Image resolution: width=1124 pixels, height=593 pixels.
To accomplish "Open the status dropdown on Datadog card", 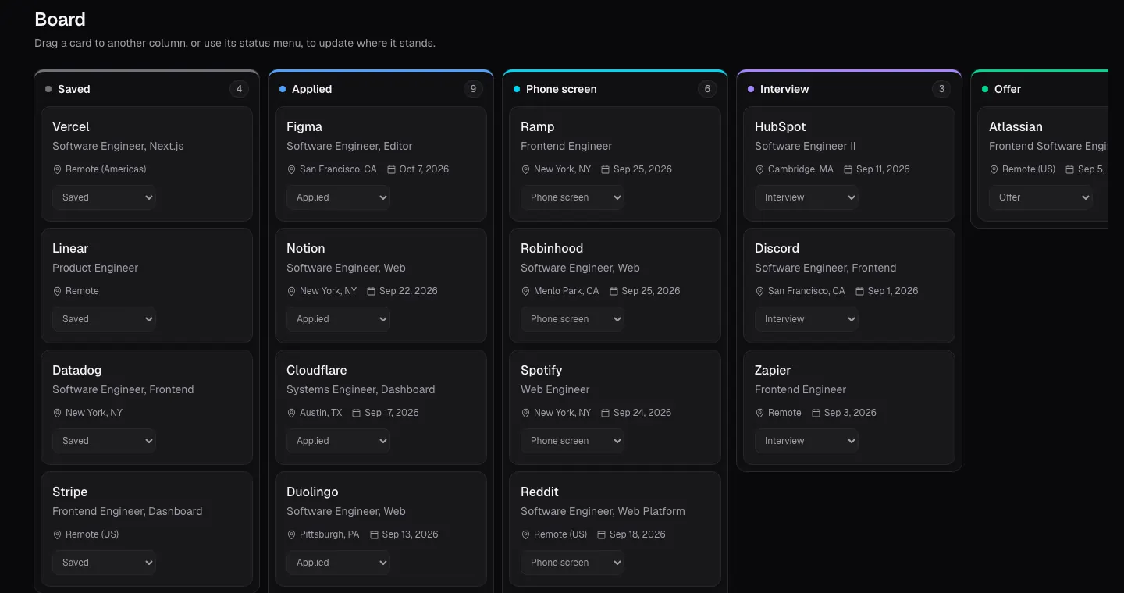I will 104,441.
